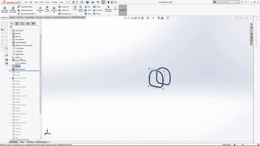Pick the Shell feature tool
The width and height of the screenshot is (260, 146).
pos(88,14)
